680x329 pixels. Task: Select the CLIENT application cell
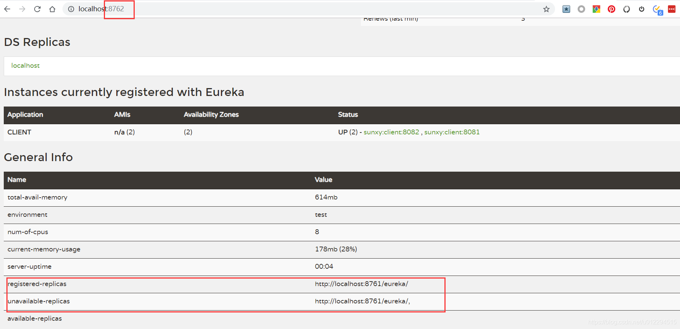(19, 132)
